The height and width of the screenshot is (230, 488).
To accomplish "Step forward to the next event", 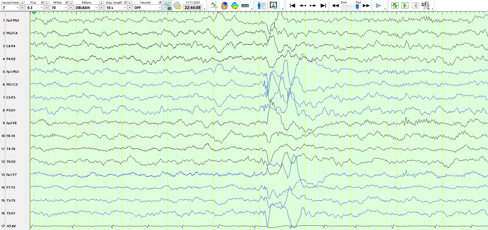I will pos(313,6).
